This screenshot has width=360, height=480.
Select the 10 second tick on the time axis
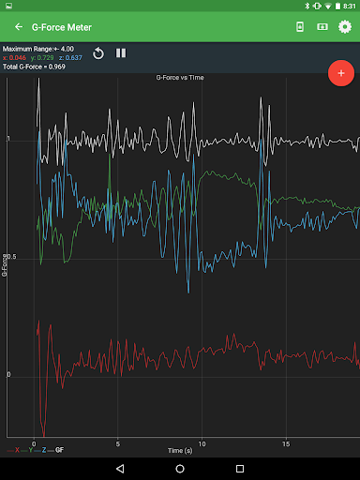click(202, 443)
